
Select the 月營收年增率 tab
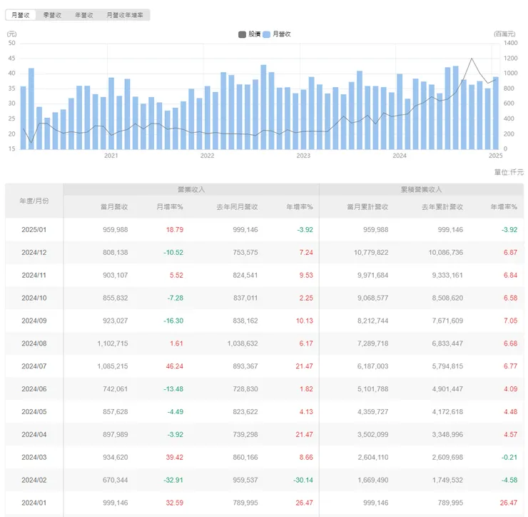[x=125, y=15]
